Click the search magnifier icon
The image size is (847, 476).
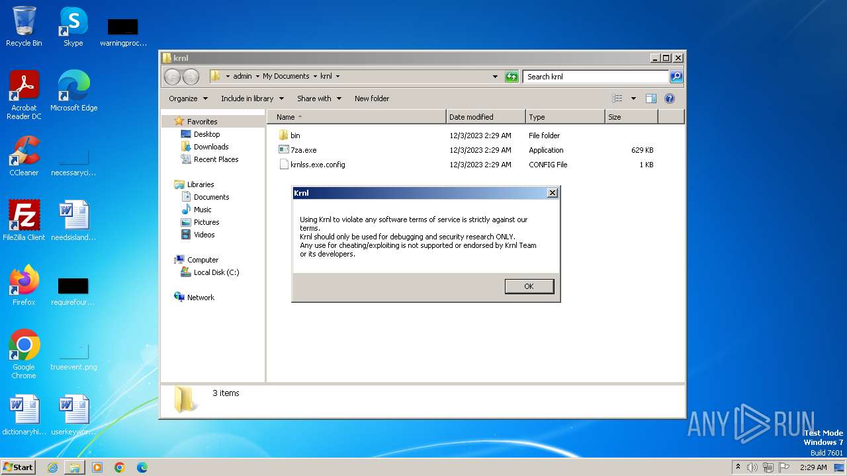pos(676,77)
